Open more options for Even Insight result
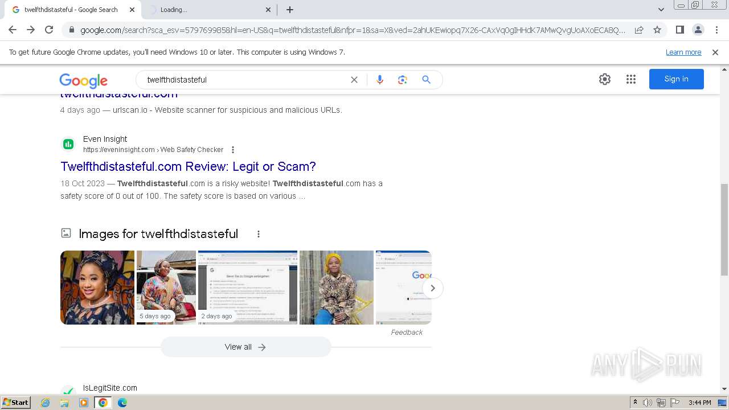The width and height of the screenshot is (729, 410). 233,150
